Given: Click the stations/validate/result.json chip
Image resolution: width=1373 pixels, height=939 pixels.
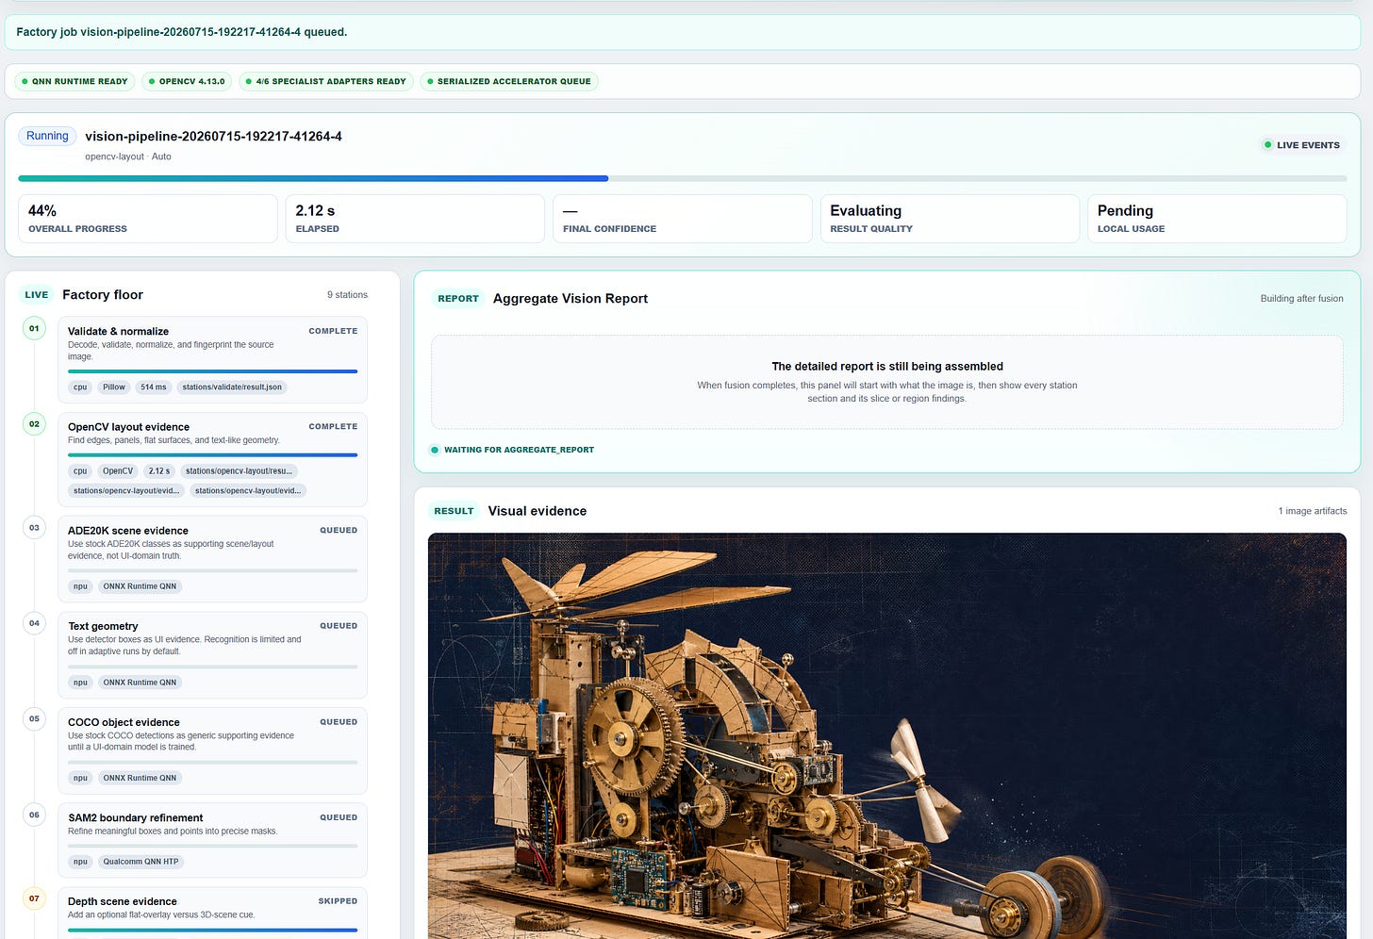Looking at the screenshot, I should tap(232, 387).
